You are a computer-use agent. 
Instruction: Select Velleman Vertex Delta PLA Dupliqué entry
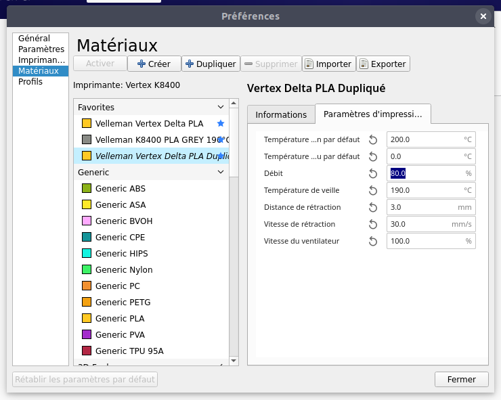(x=152, y=156)
